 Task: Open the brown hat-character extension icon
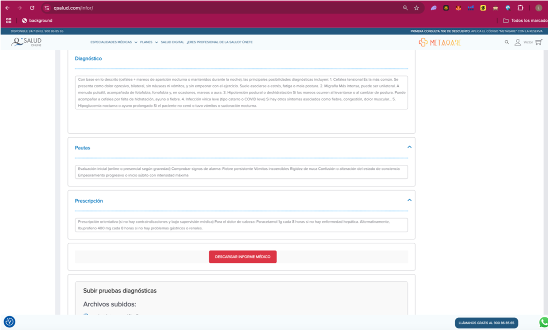point(496,8)
